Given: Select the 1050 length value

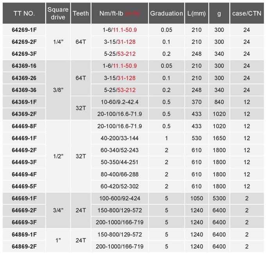Looking at the screenshot, I should point(197,199).
